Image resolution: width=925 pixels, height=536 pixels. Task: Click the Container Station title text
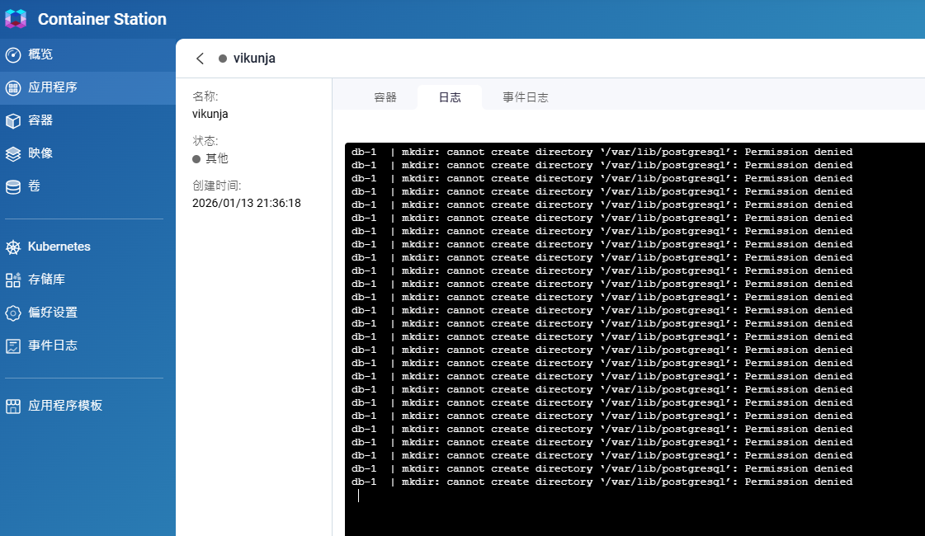tap(102, 19)
